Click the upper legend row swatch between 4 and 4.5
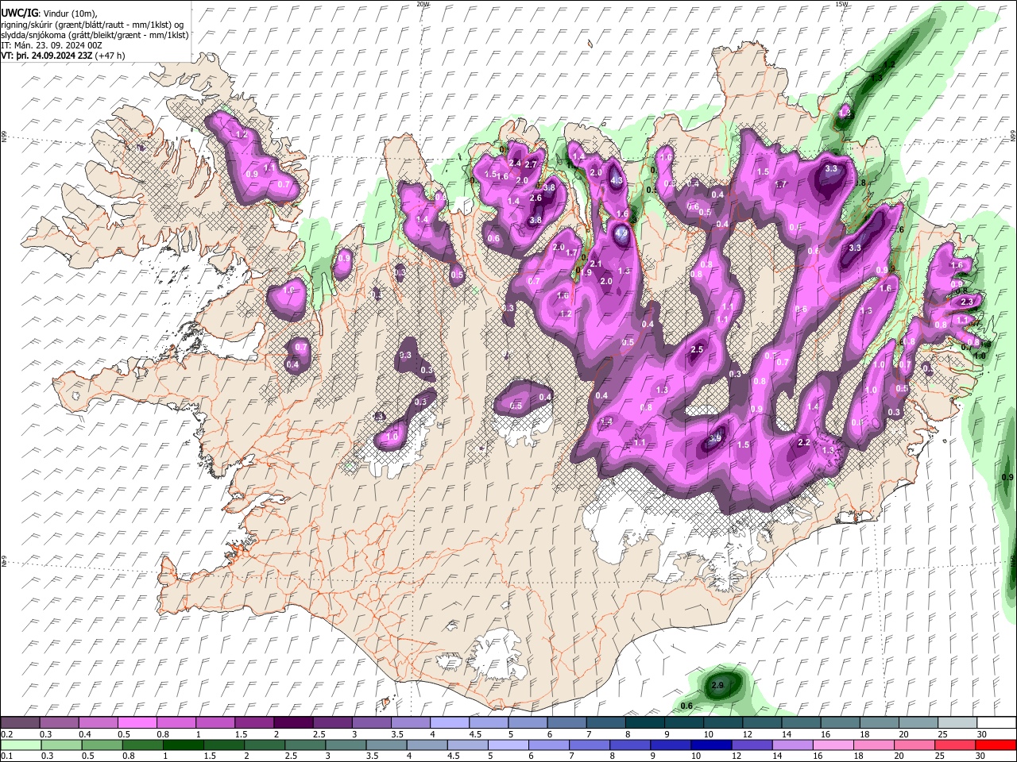The height and width of the screenshot is (762, 1017). point(449,723)
